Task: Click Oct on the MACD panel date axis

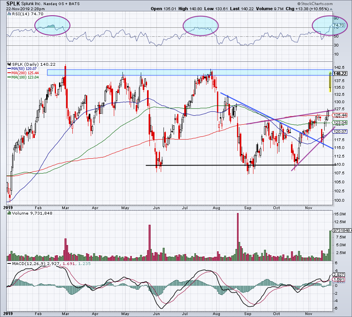Action: (277, 313)
